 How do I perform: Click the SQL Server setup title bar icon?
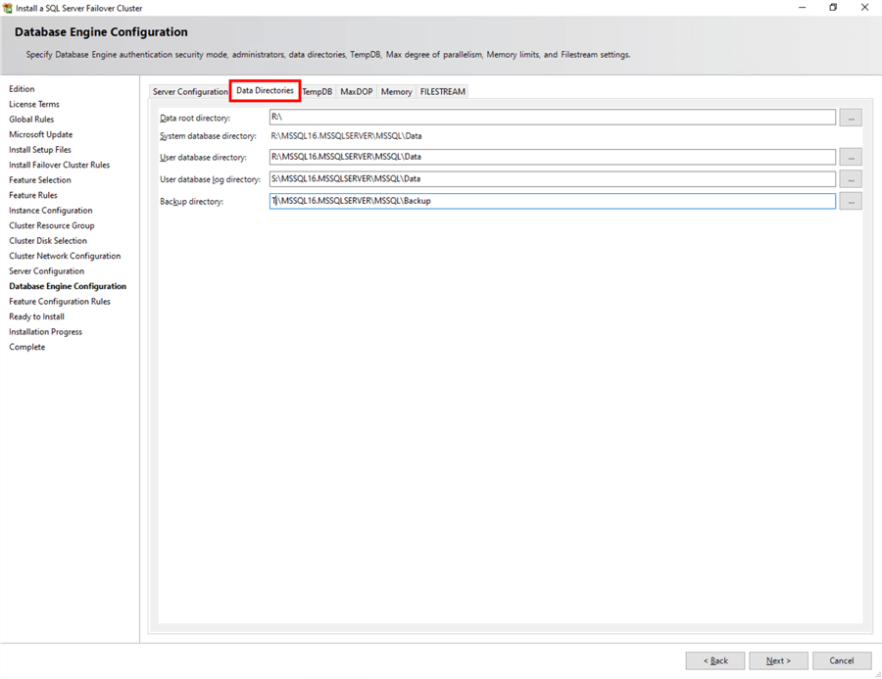[x=7, y=8]
